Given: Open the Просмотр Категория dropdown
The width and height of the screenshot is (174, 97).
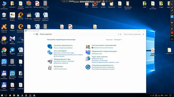Looking at the screenshot, I should click(x=118, y=40).
